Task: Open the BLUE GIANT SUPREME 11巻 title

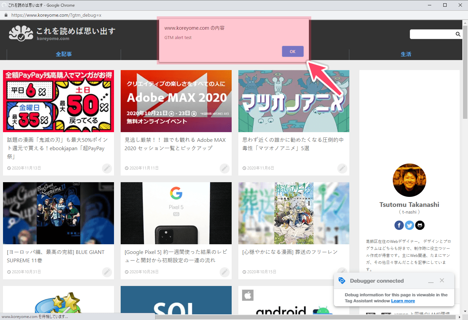Action: [x=56, y=256]
